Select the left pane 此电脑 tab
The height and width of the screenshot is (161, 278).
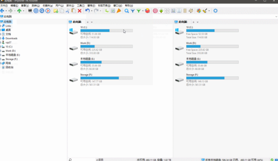click(76, 22)
